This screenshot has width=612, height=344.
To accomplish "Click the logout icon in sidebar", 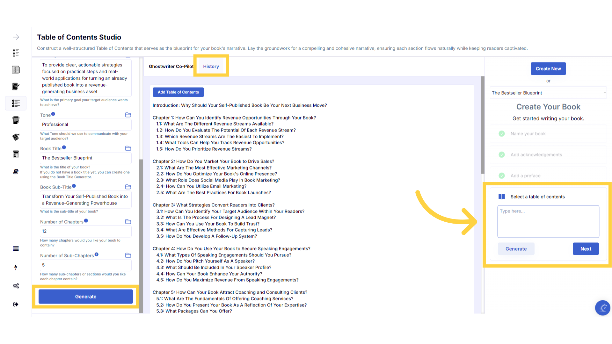I will coord(16,304).
